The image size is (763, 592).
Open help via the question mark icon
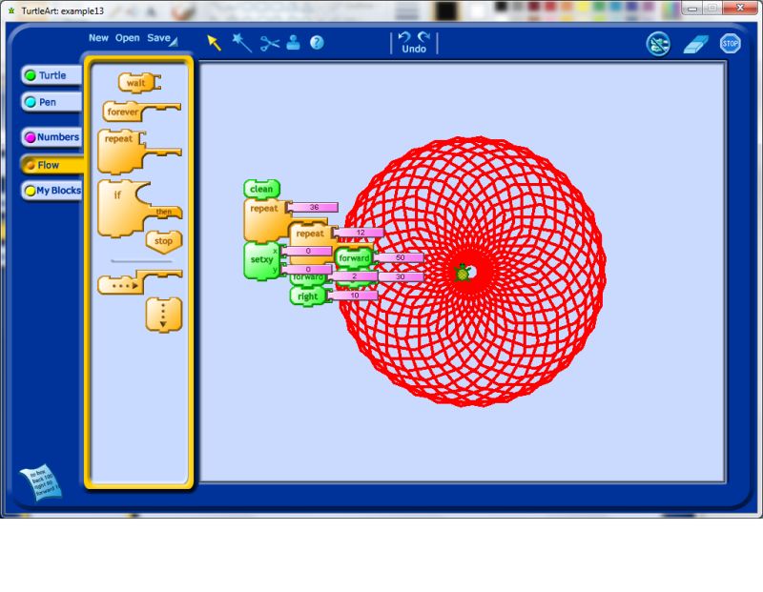click(318, 42)
